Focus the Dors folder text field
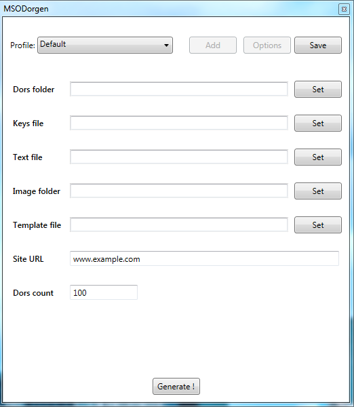This screenshot has width=354, height=407. click(179, 89)
